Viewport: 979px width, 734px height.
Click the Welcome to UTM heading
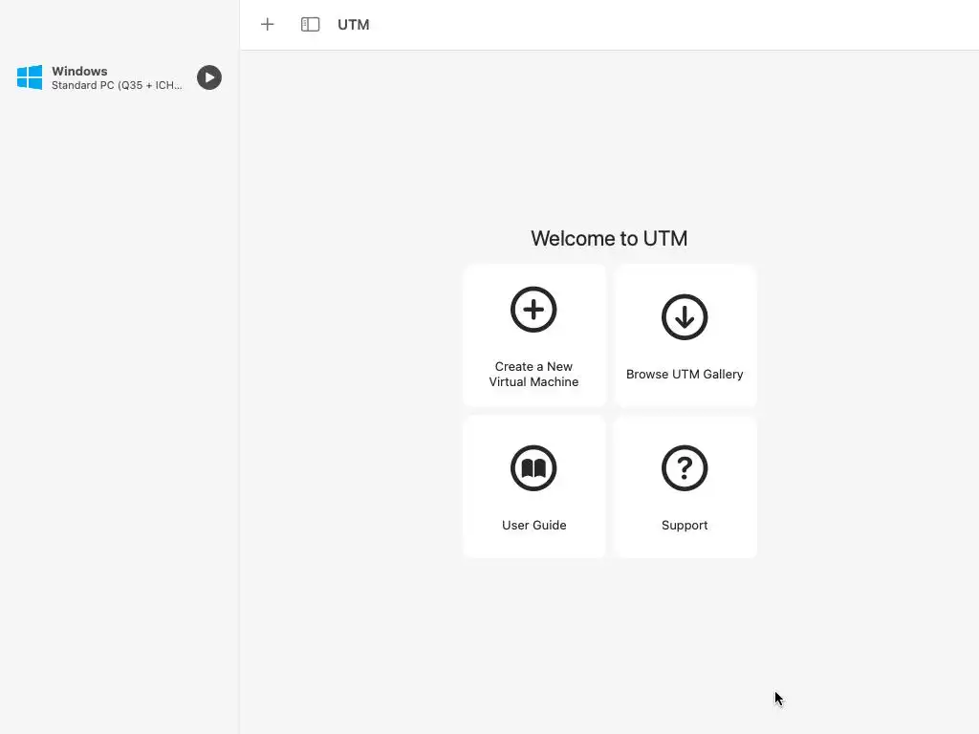(x=609, y=238)
